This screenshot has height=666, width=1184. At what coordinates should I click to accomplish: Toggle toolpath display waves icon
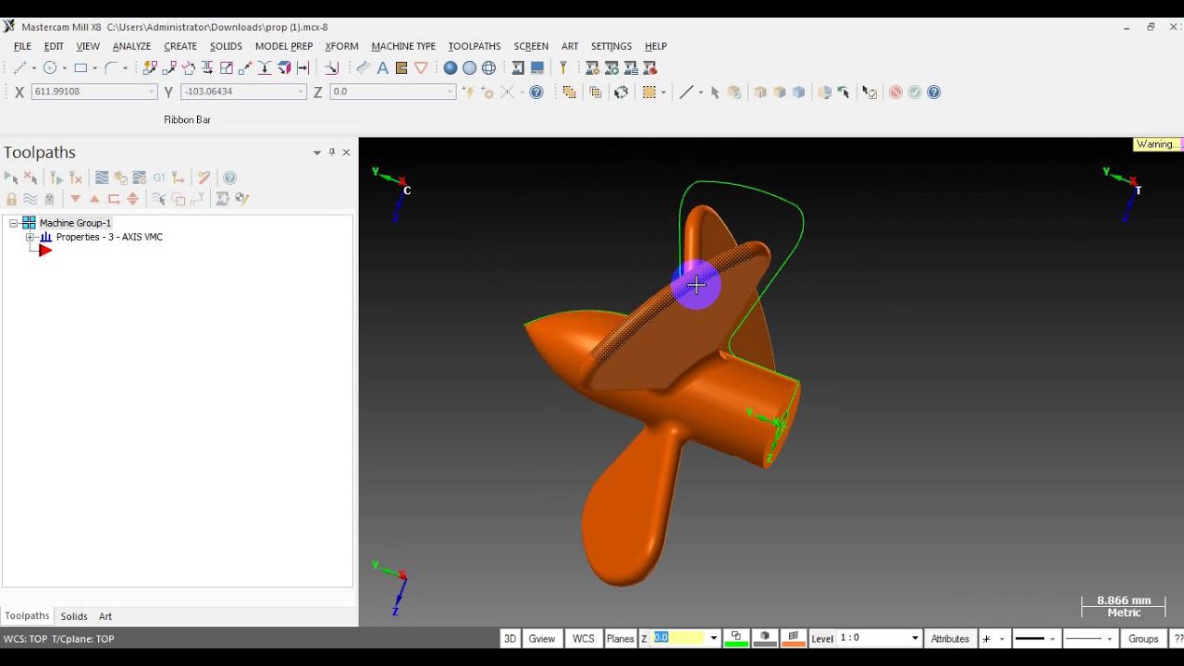pos(31,199)
